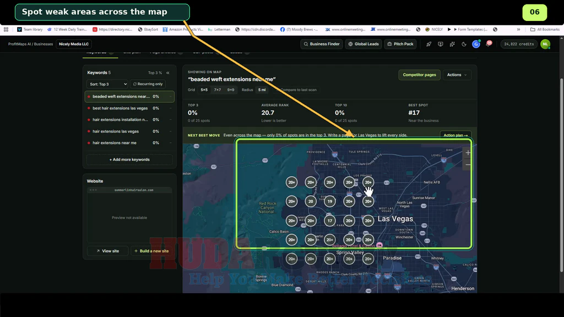Viewport: 564px width, 317px height.
Task: Click View site button
Action: [x=107, y=251]
